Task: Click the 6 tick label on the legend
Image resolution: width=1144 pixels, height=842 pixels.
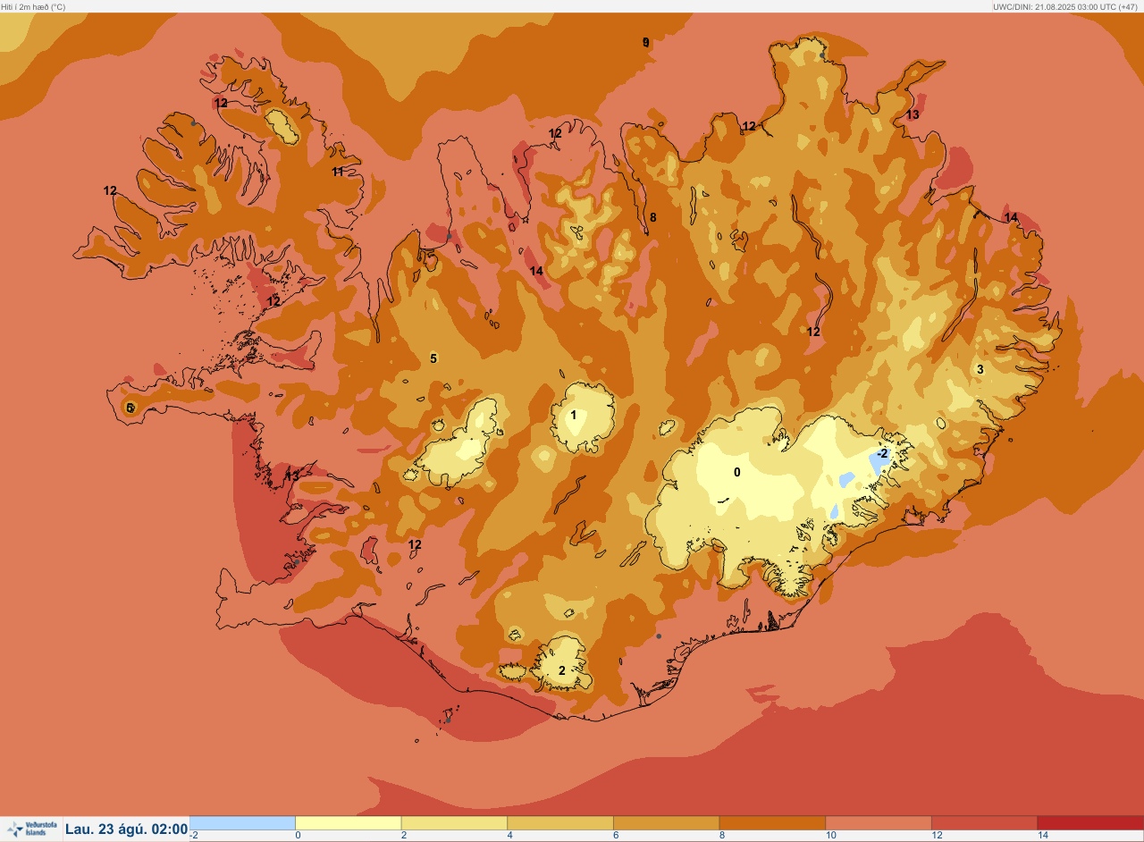Action: coord(616,836)
